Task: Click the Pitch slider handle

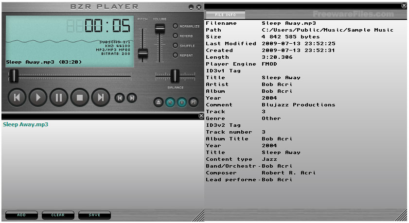Action: pyautogui.click(x=142, y=53)
